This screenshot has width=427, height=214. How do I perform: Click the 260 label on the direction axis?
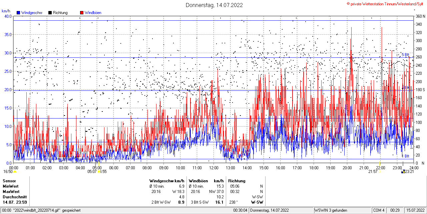418,57
